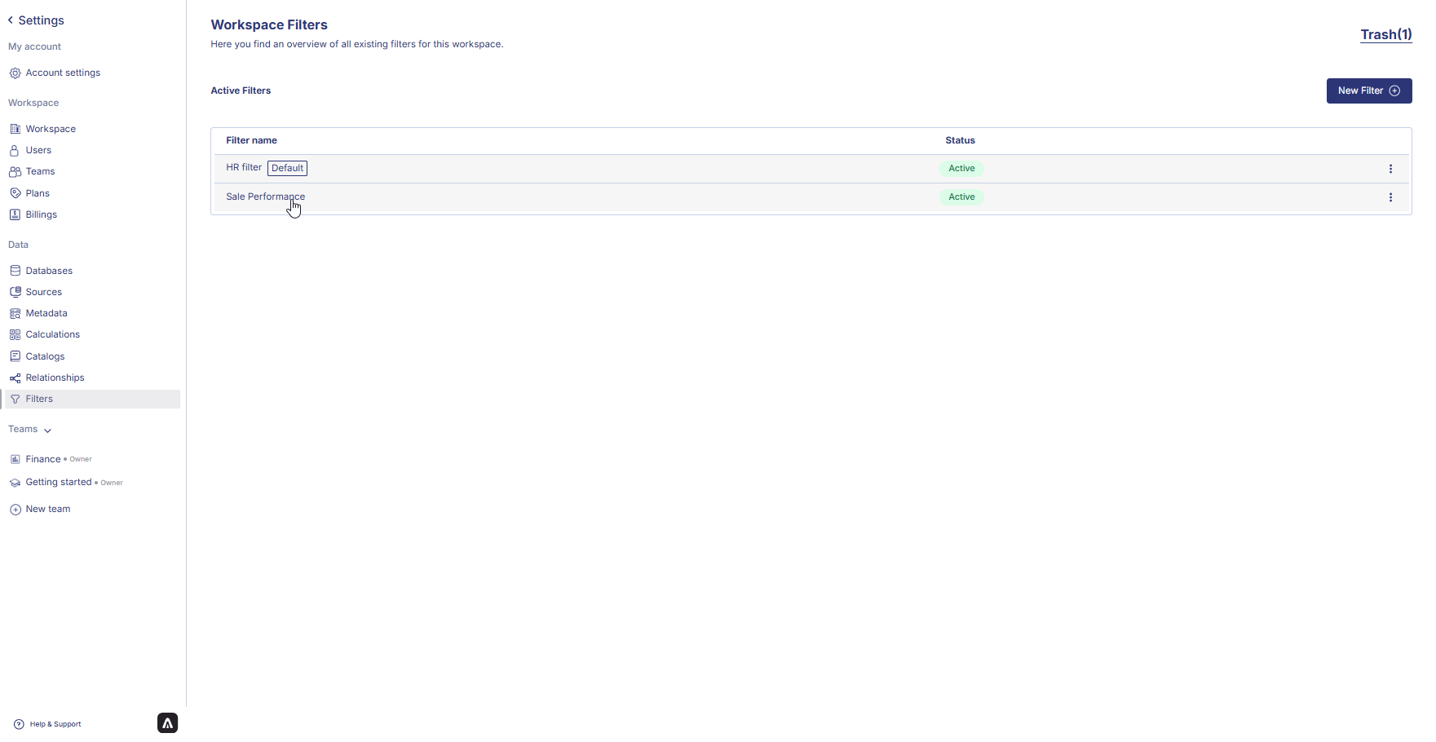Open the Trash(1) link
The width and height of the screenshot is (1436, 742).
click(1385, 34)
